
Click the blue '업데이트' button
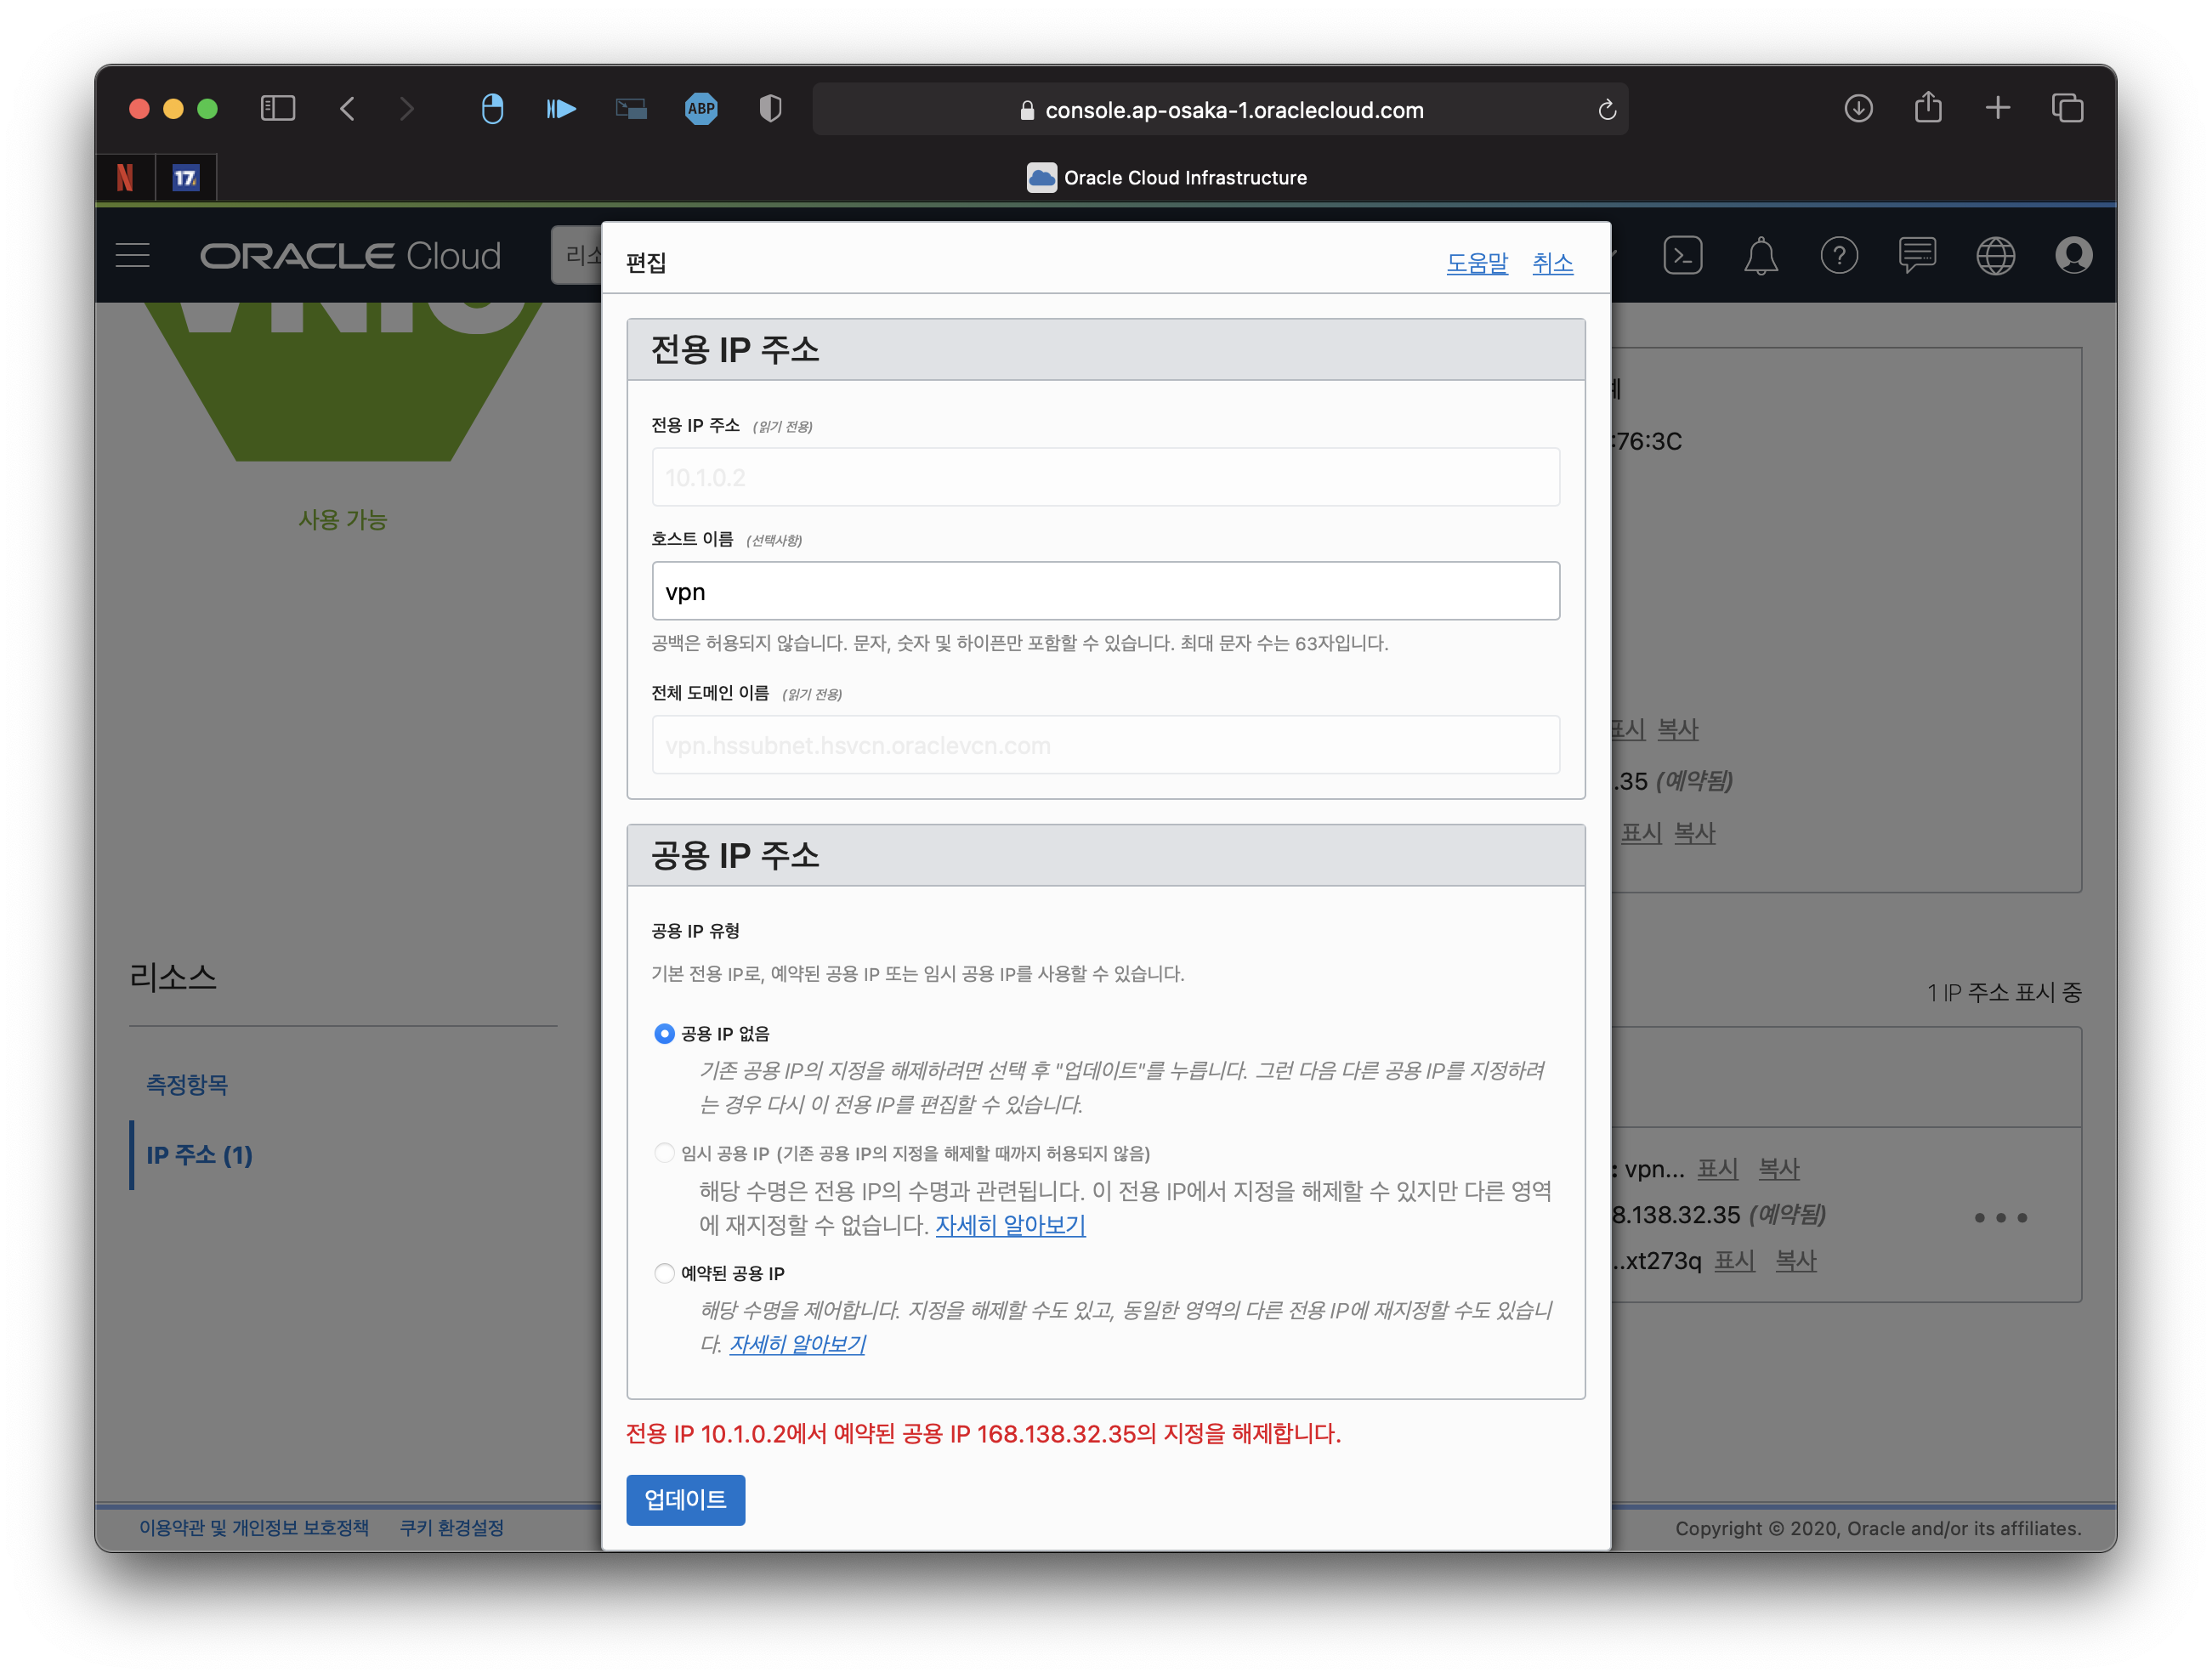pyautogui.click(x=685, y=1499)
